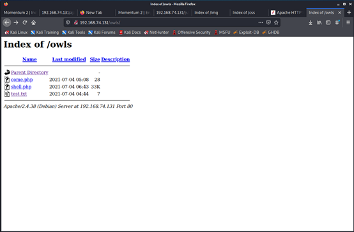This screenshot has width=354, height=232.
Task: Open Exploit-DB bookmark
Action: click(246, 33)
